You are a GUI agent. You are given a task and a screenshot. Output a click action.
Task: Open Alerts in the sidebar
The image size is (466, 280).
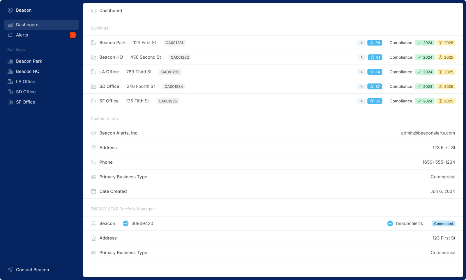tap(41, 35)
